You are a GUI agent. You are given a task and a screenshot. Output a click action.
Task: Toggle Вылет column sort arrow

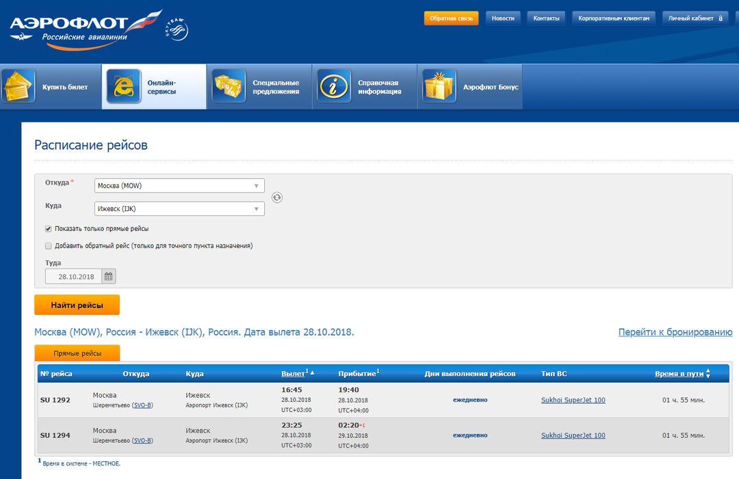312,372
